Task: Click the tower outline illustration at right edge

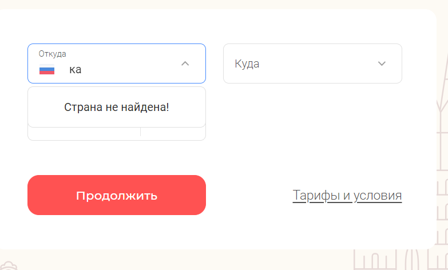Action: click(x=442, y=94)
